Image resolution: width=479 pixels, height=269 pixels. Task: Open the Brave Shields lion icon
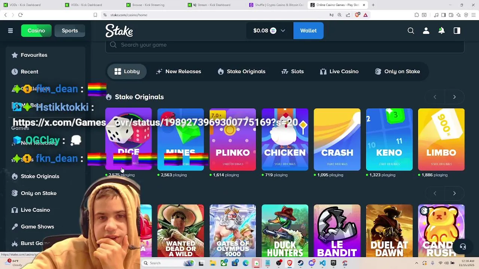click(357, 15)
